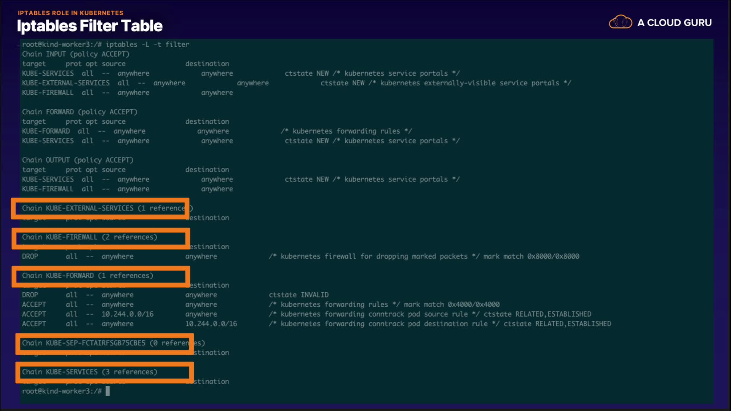This screenshot has height=411, width=731.
Task: Click the A Cloud Guru cloud logo icon
Action: pyautogui.click(x=620, y=22)
